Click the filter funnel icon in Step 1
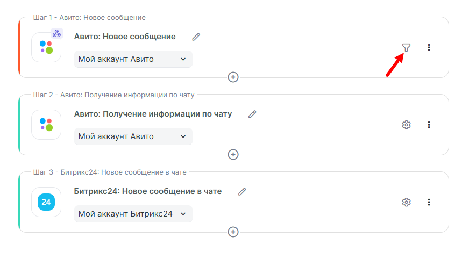This screenshot has width=469, height=259. tap(406, 47)
